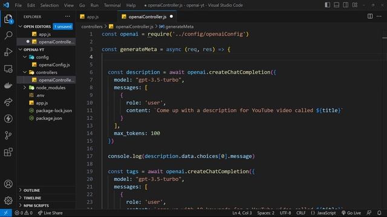The width and height of the screenshot is (387, 217).
Task: Open the Run menu
Action: 94,5
